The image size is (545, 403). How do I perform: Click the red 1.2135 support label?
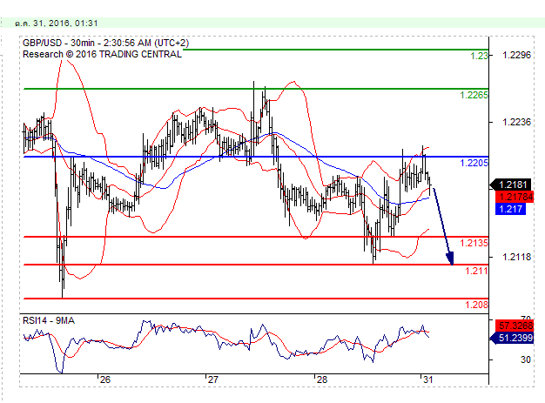point(474,243)
